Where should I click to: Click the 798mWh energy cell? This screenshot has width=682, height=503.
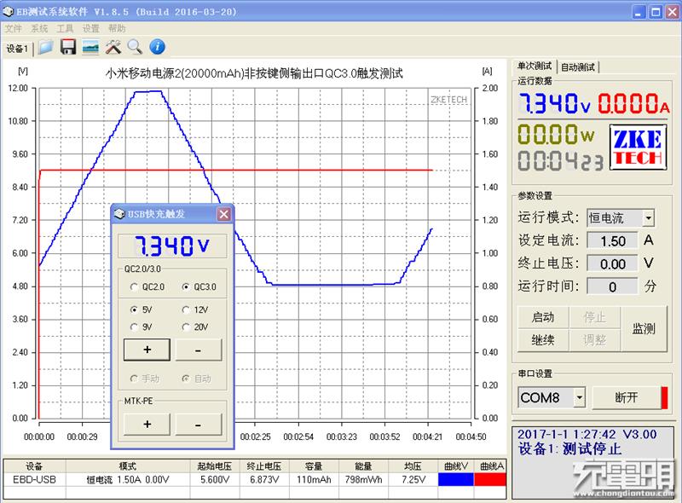tap(363, 479)
